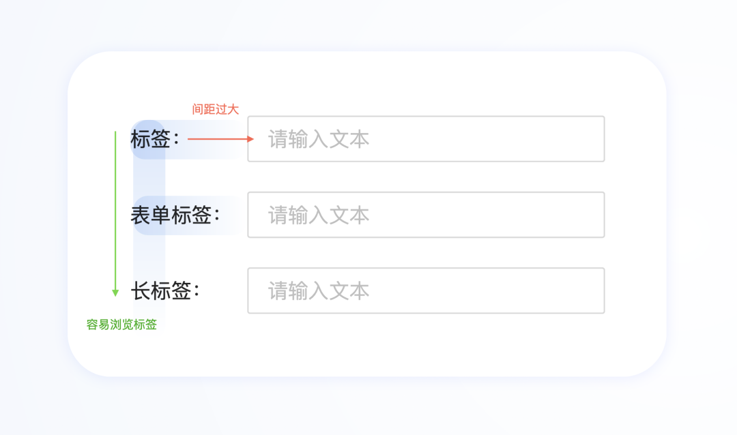Click the 标签 form label

[x=150, y=139]
